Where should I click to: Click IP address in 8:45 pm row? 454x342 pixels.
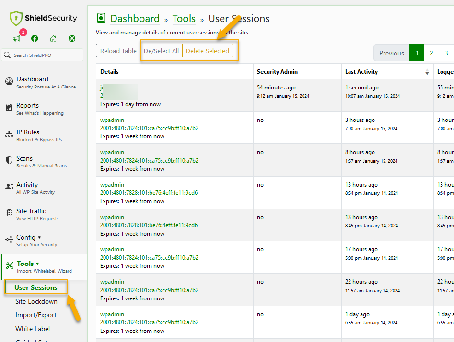tap(149, 225)
